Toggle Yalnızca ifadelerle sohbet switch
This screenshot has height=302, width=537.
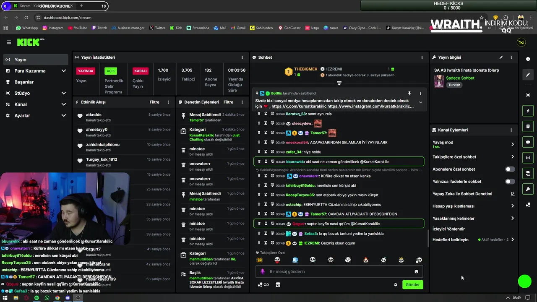click(510, 182)
